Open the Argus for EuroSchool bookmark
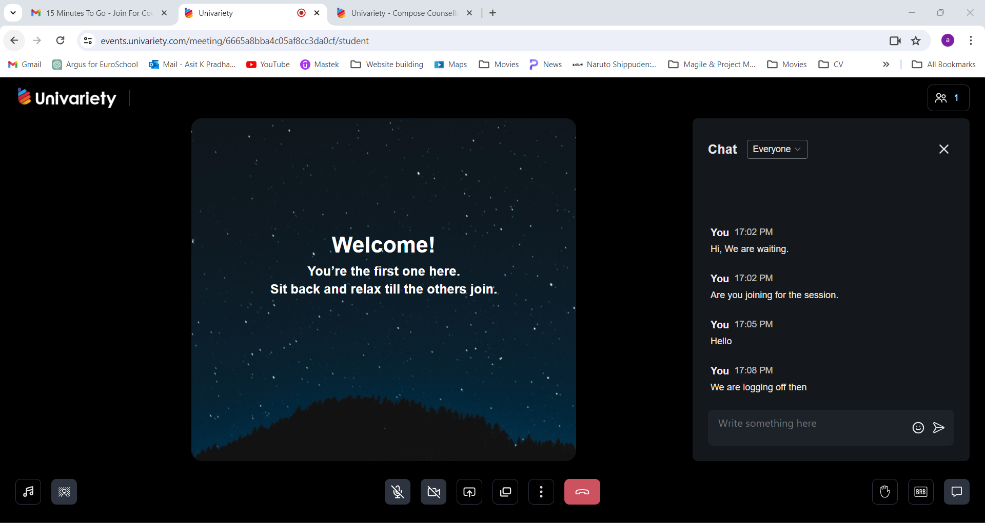Screen dimensions: 985x523 pyautogui.click(x=95, y=64)
